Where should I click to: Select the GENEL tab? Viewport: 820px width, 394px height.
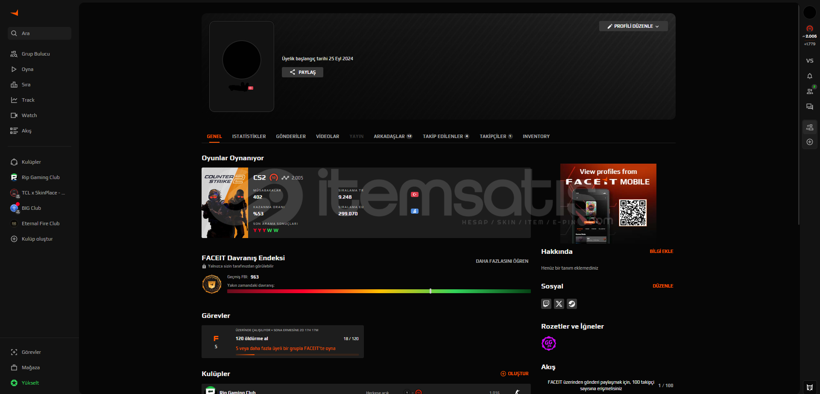pos(214,137)
